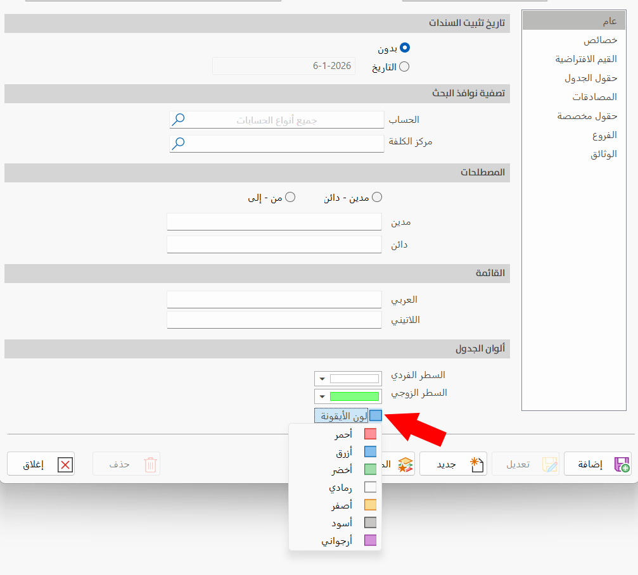
Task: Click the مدين text field
Action: click(x=274, y=222)
